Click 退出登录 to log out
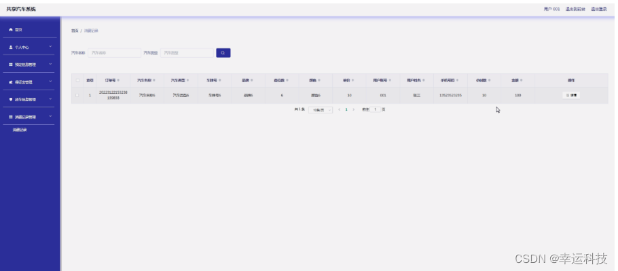 599,9
